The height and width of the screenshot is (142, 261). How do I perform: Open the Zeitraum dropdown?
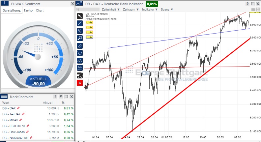tap(131, 10)
